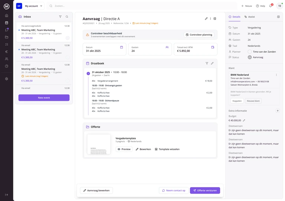Image resolution: width=285 pixels, height=201 pixels.
Task: Click the calendar icon in Datum card
Action: point(121,47)
